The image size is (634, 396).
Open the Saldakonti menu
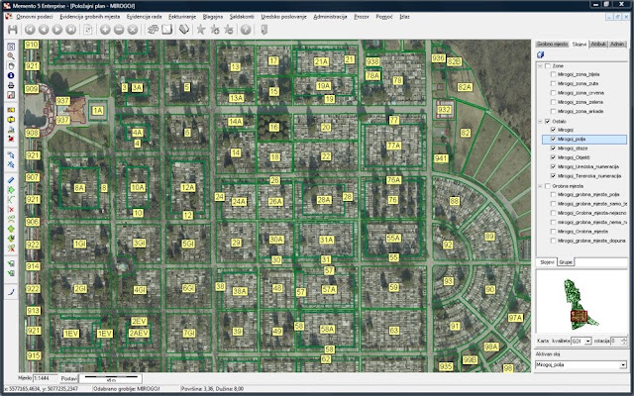[242, 17]
